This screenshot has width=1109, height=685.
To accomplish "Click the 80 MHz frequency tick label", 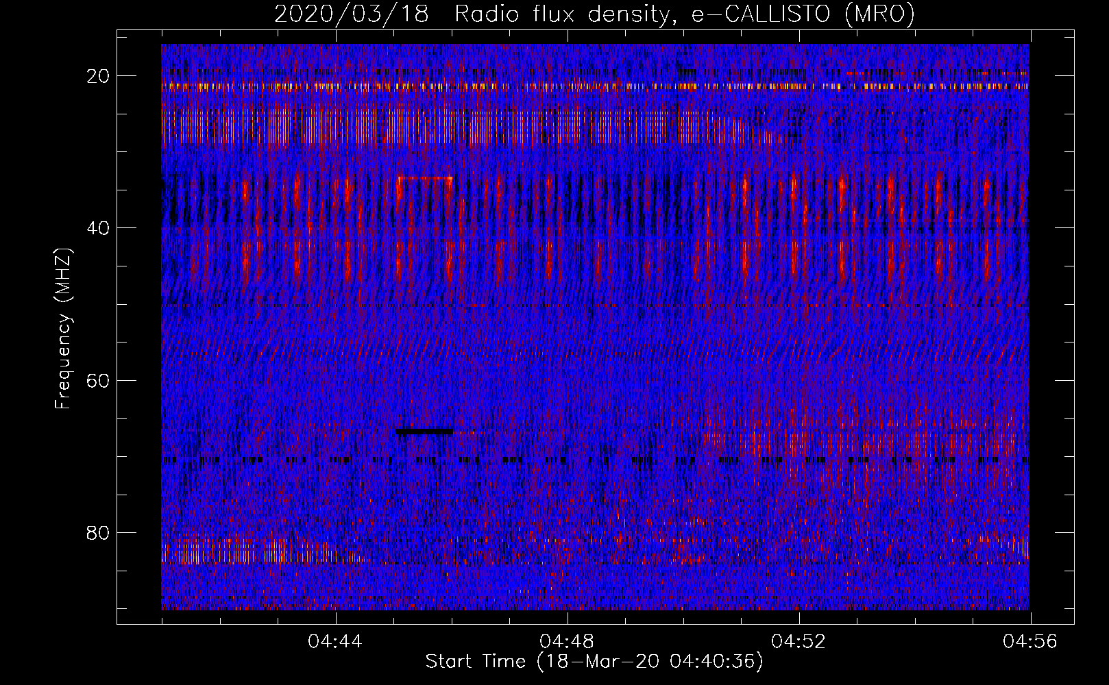I will click(98, 532).
